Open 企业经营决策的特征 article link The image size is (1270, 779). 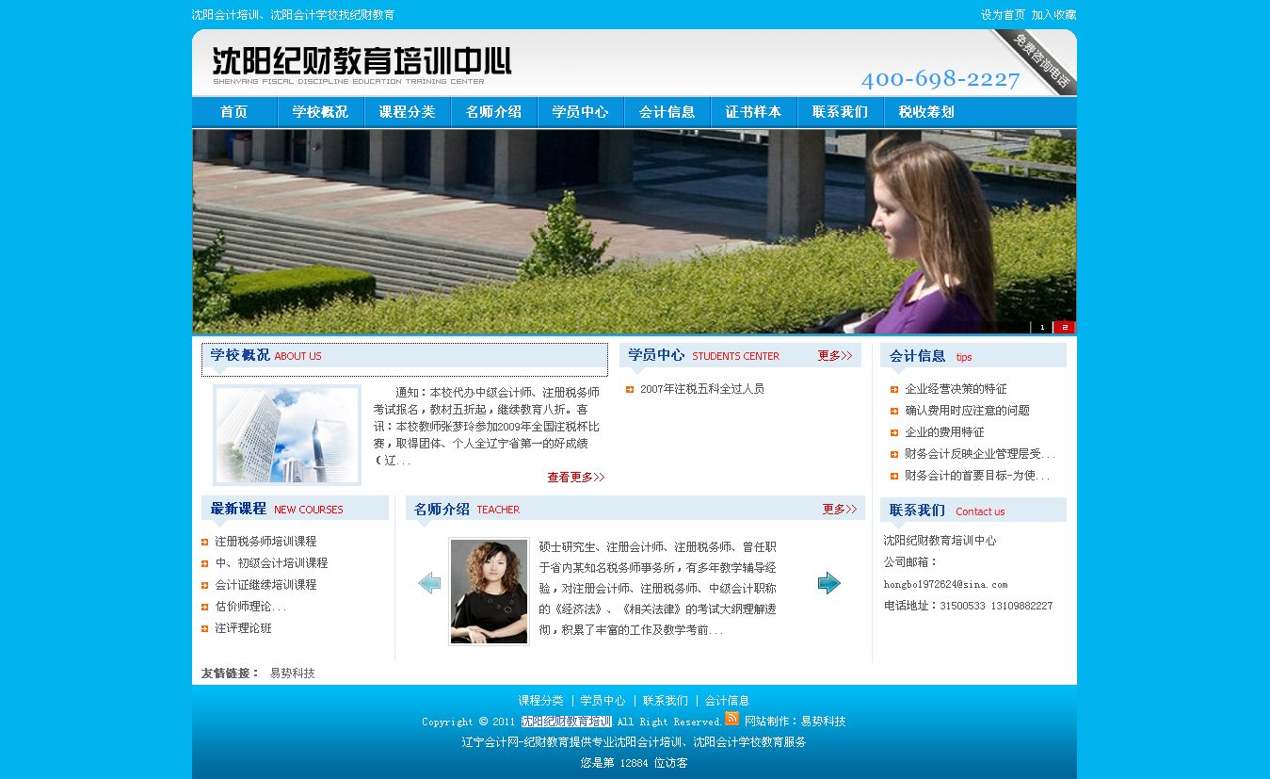point(956,389)
